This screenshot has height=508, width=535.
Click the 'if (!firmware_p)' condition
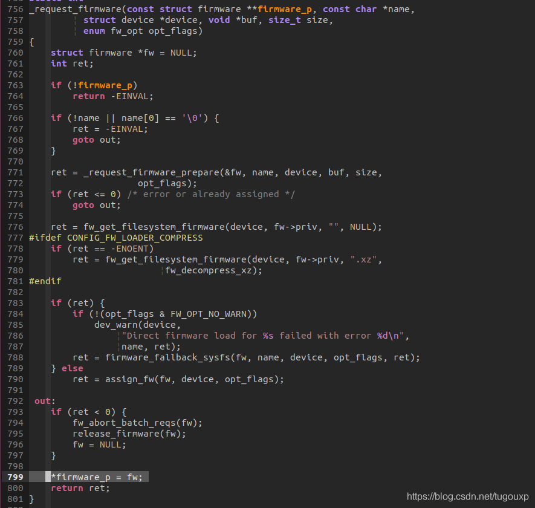click(x=94, y=85)
